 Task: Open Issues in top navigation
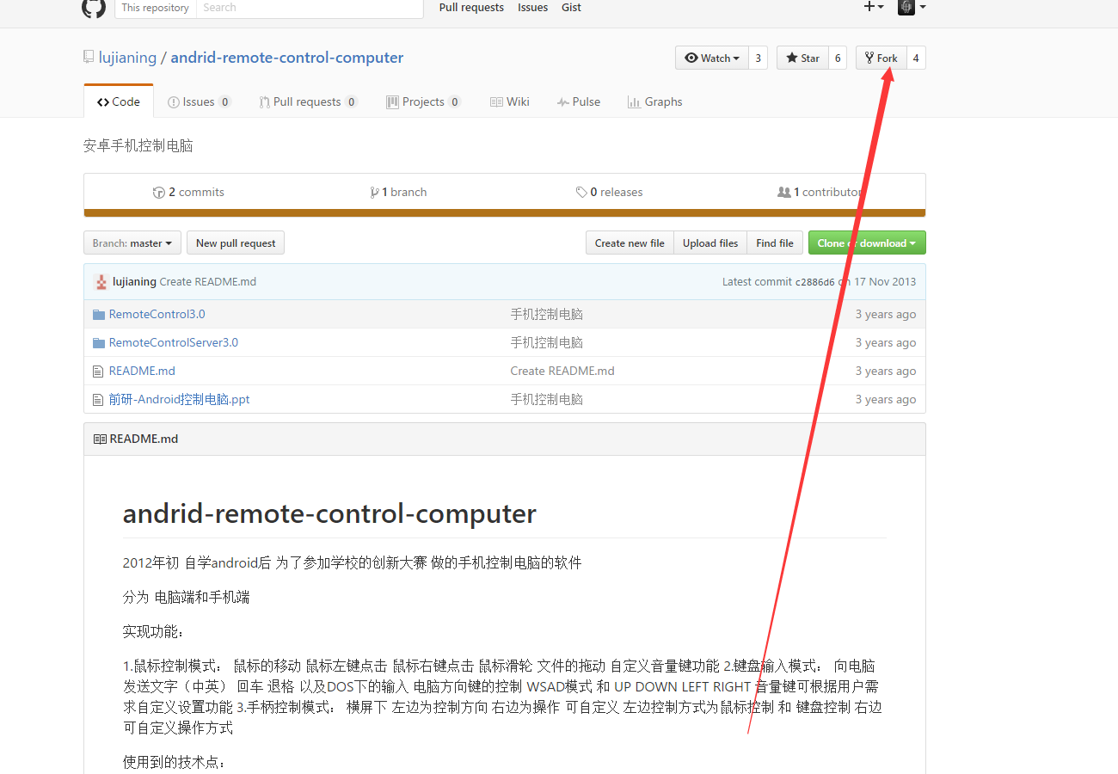[533, 8]
